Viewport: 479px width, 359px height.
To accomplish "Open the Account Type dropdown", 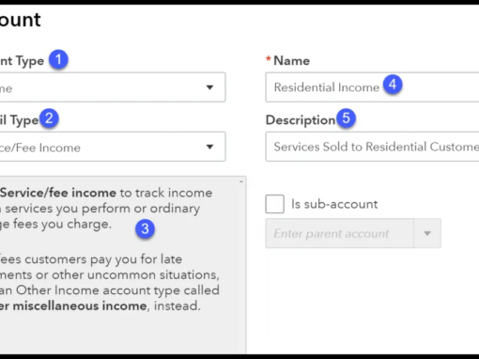I will click(x=113, y=87).
